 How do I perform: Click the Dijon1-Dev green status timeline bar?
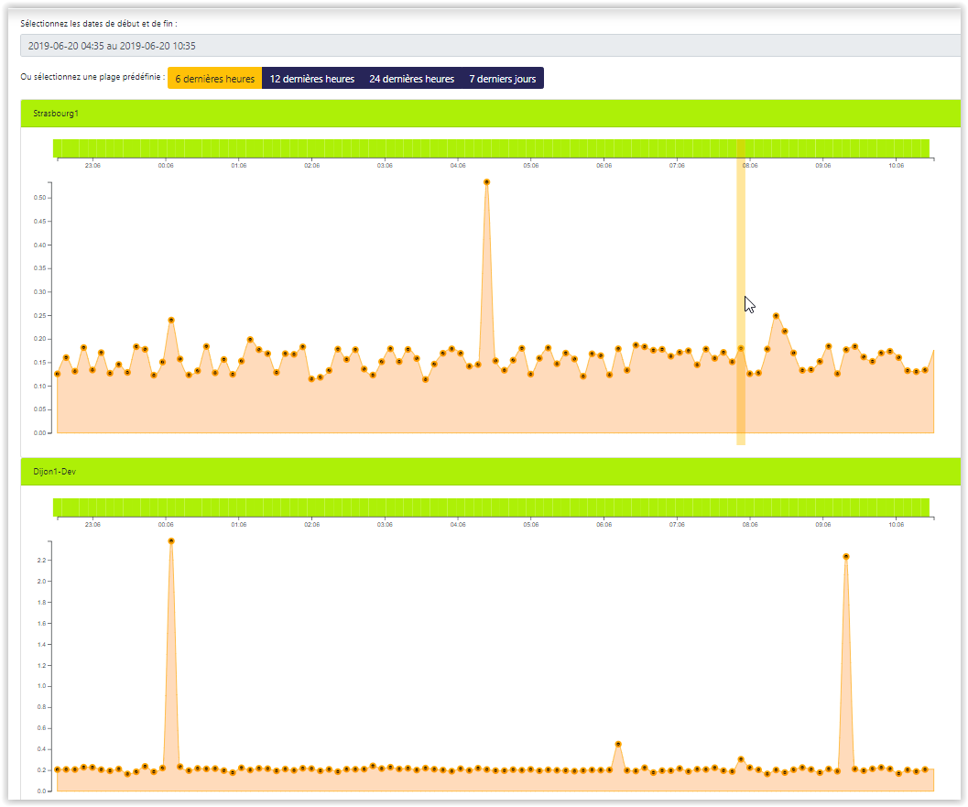(x=491, y=507)
